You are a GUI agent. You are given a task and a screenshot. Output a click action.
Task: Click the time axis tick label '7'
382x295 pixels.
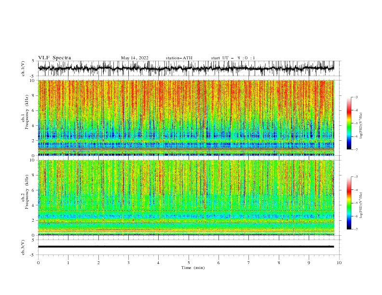[249, 263]
